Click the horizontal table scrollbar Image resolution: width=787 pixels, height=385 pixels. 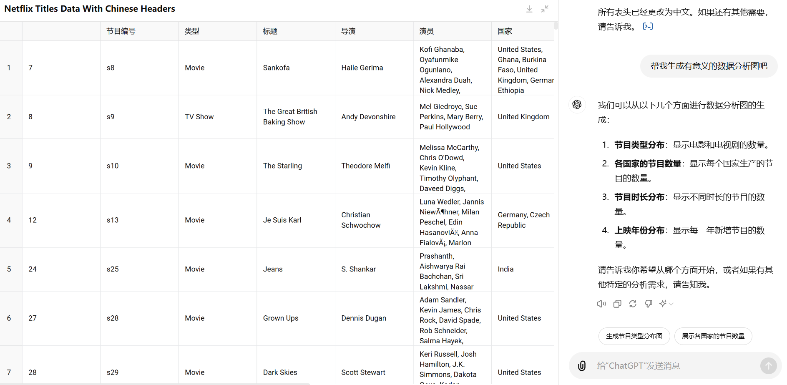(x=155, y=384)
